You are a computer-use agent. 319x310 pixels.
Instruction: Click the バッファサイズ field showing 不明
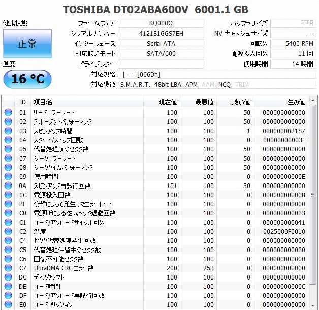coord(293,23)
